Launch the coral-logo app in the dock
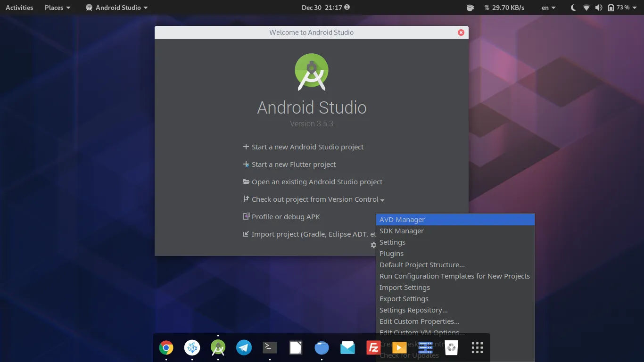 click(x=192, y=348)
